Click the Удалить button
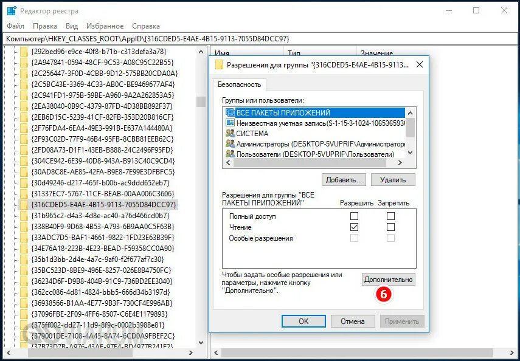The width and height of the screenshot is (520, 361). 393,180
